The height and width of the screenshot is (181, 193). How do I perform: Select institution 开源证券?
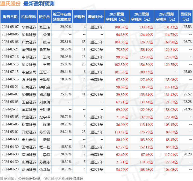[29, 132]
